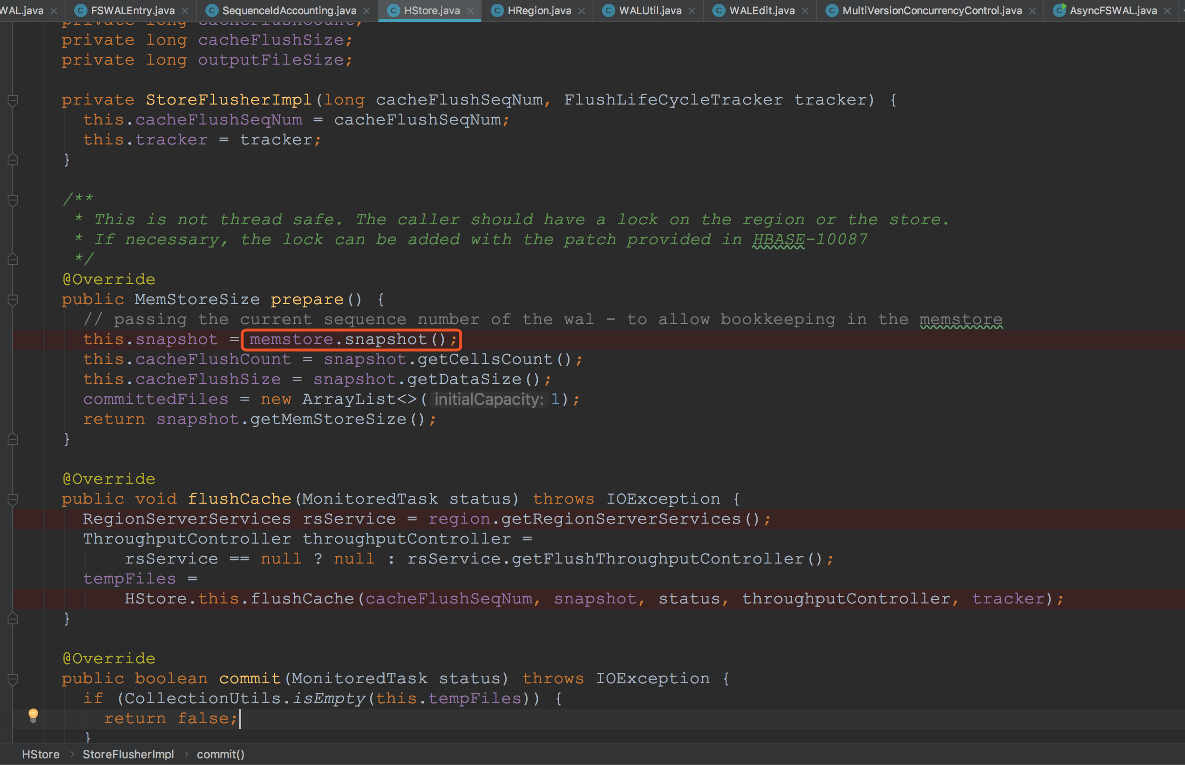Close the WALEdit.java tab
The width and height of the screenshot is (1185, 765).
point(805,10)
